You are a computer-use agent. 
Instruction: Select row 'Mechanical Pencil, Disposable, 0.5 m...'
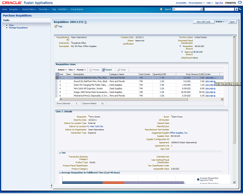coord(139,96)
